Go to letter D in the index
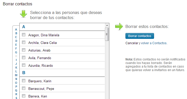Image resolution: width=187 pixels, height=99 pixels. [x=16, y=41]
